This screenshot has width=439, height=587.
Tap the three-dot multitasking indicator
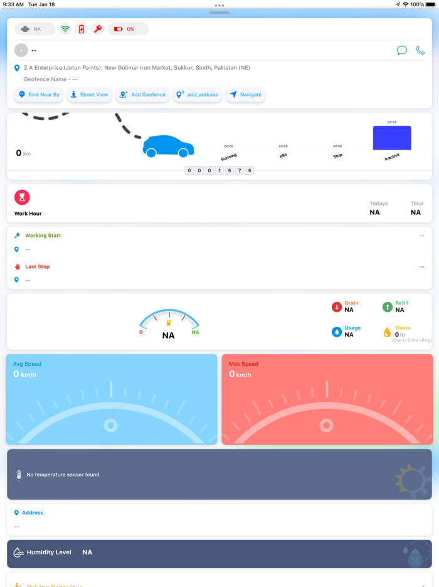[x=219, y=6]
